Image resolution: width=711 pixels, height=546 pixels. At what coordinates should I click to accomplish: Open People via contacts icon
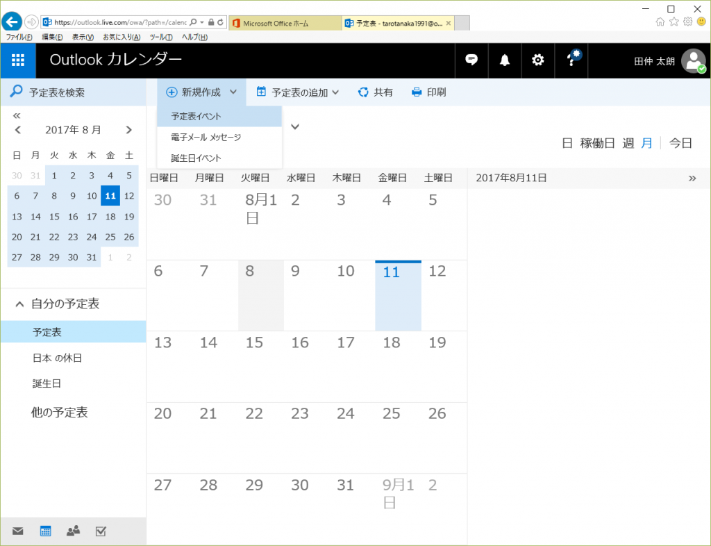pyautogui.click(x=73, y=531)
